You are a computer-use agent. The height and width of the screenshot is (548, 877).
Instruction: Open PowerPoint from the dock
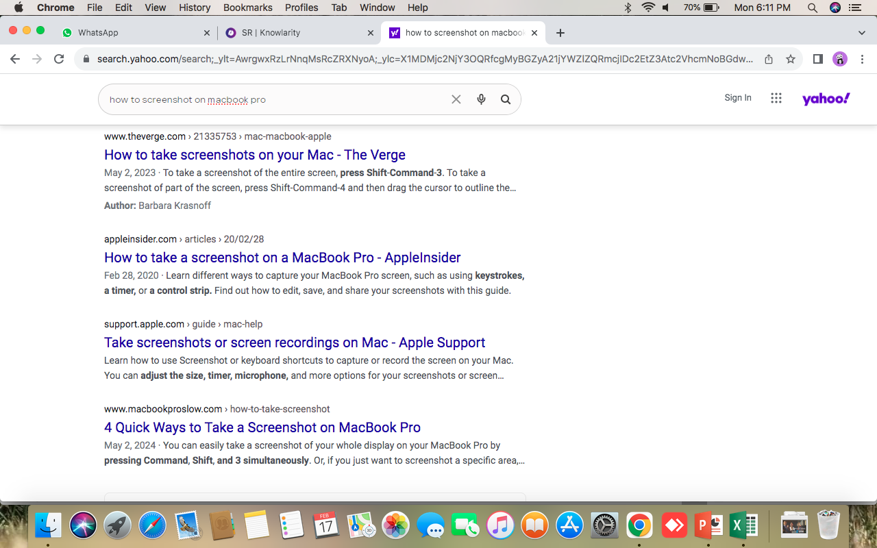[x=709, y=525]
